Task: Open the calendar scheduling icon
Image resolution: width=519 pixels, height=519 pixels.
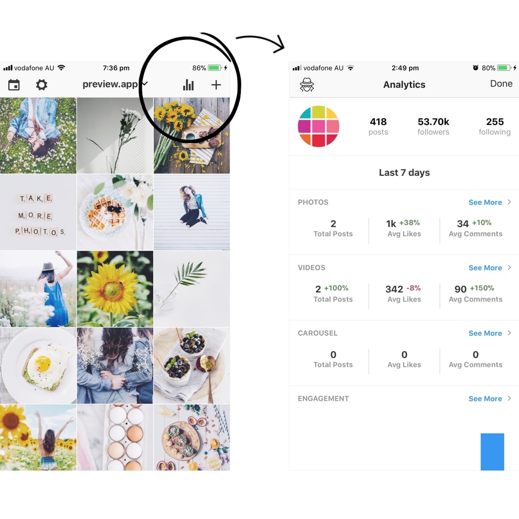Action: point(14,85)
